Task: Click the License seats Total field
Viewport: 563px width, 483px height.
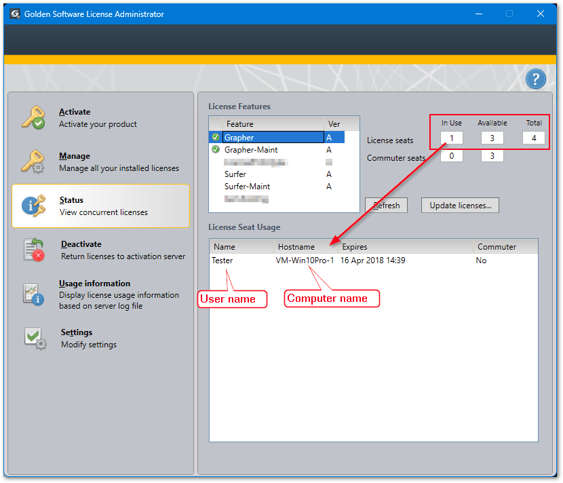Action: tap(534, 138)
